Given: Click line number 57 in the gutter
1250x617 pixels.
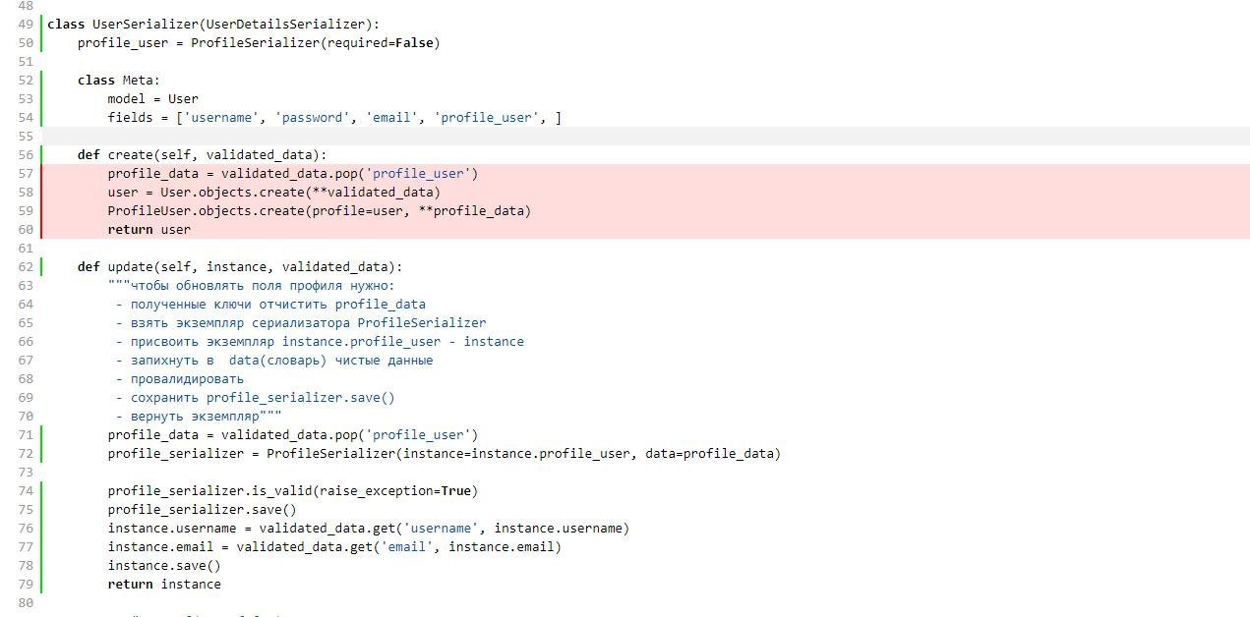Looking at the screenshot, I should [x=26, y=174].
